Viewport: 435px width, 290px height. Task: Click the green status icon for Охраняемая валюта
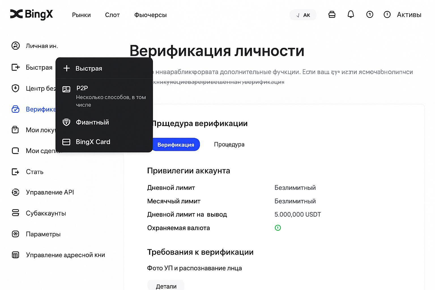[x=278, y=228]
